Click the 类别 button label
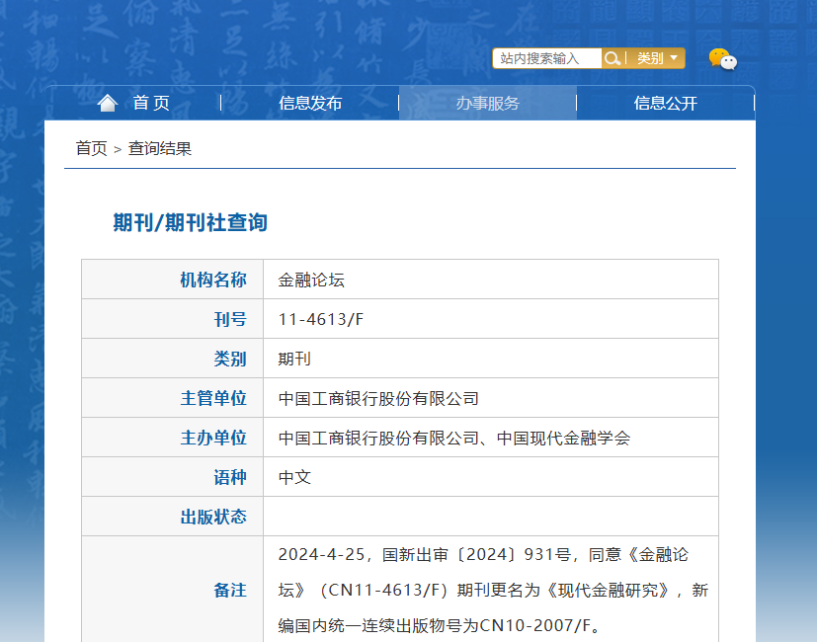 tap(650, 58)
